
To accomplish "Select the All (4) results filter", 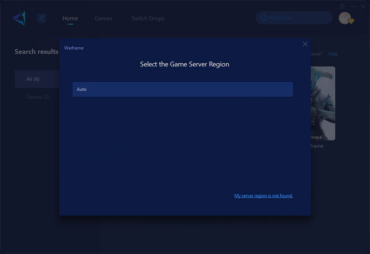I will tap(37, 79).
